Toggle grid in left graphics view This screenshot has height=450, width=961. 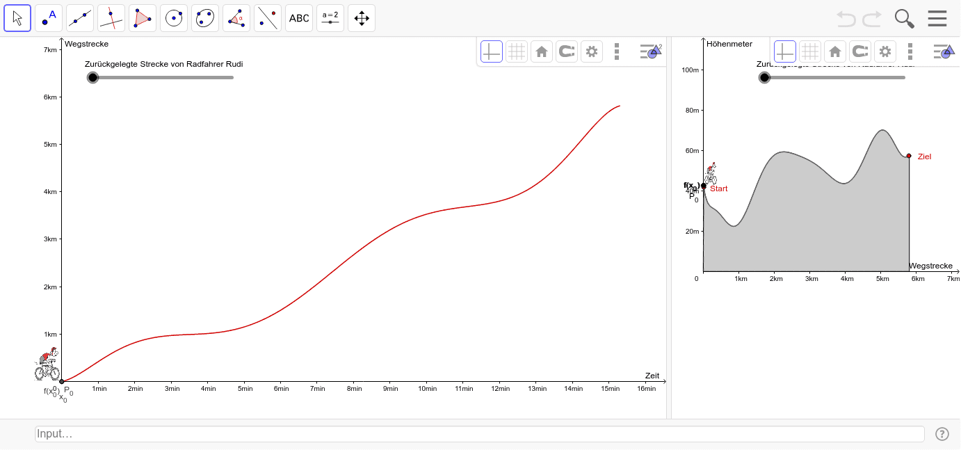pos(517,51)
